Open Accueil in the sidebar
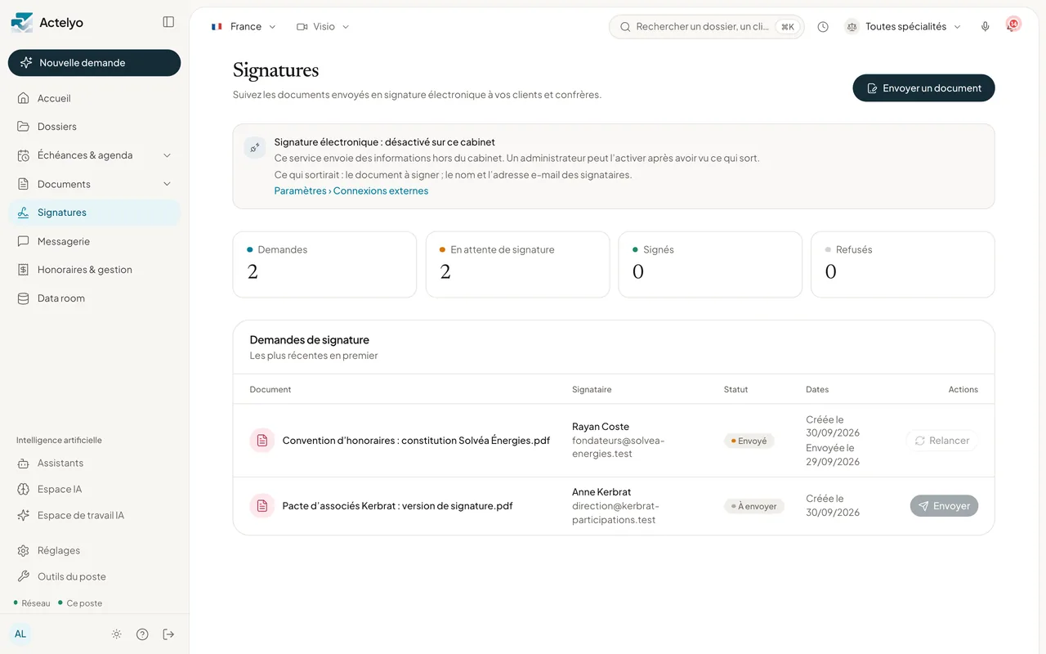Screen dimensions: 1046x654 [x=94, y=98]
